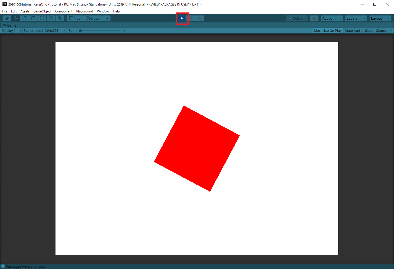Open the Component menu
The width and height of the screenshot is (394, 269).
(64, 11)
